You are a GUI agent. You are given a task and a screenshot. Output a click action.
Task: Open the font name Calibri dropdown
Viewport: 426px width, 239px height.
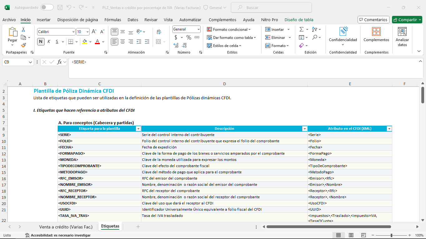73,32
